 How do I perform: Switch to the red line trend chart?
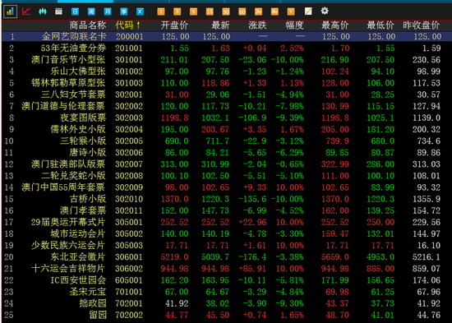(x=26, y=12)
